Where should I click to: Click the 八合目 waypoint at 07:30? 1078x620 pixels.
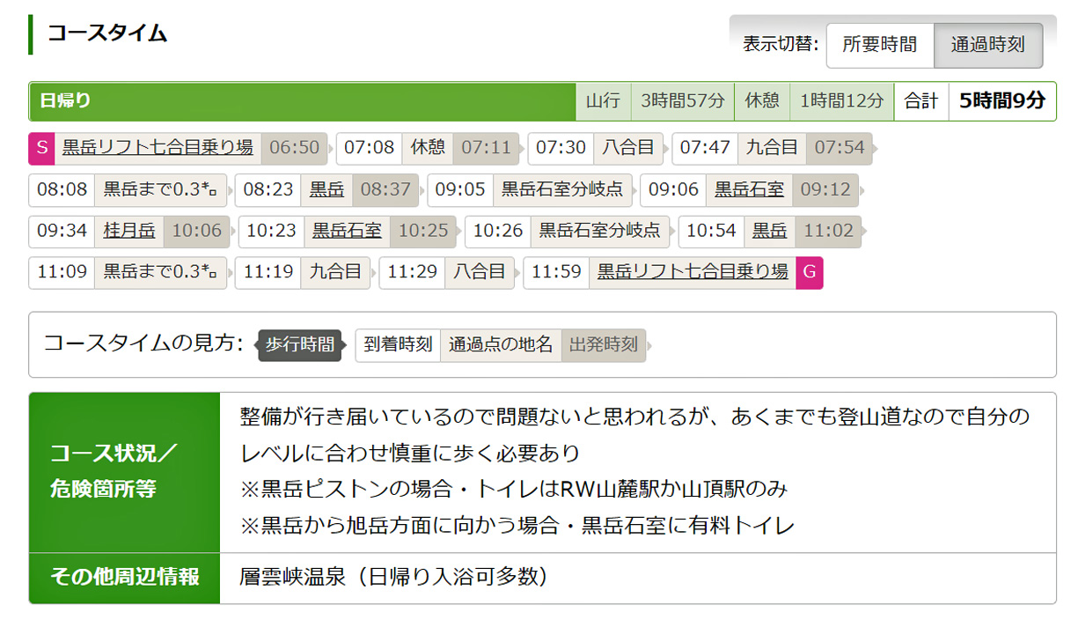pyautogui.click(x=627, y=147)
